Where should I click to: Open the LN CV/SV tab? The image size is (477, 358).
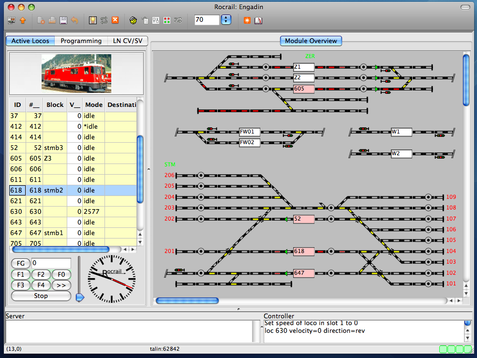(x=127, y=41)
